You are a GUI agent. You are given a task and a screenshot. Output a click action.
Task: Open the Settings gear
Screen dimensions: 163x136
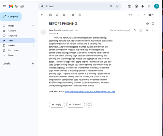pyautogui.click(x=136, y=6)
